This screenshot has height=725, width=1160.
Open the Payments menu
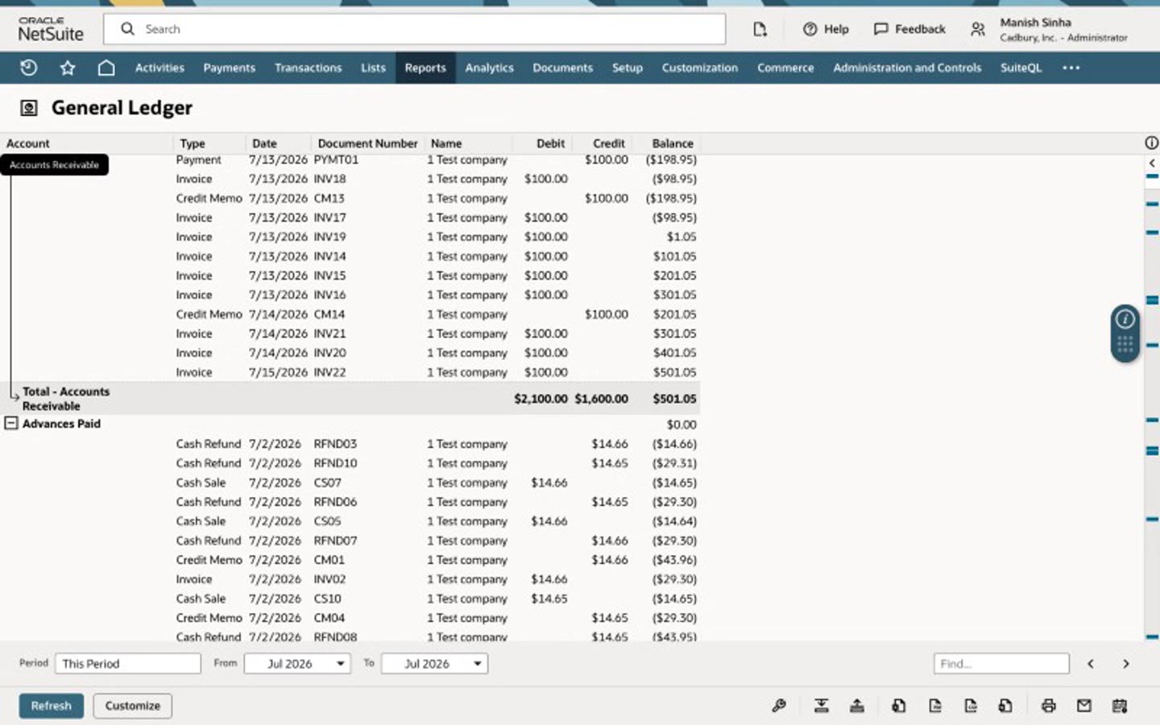[229, 68]
